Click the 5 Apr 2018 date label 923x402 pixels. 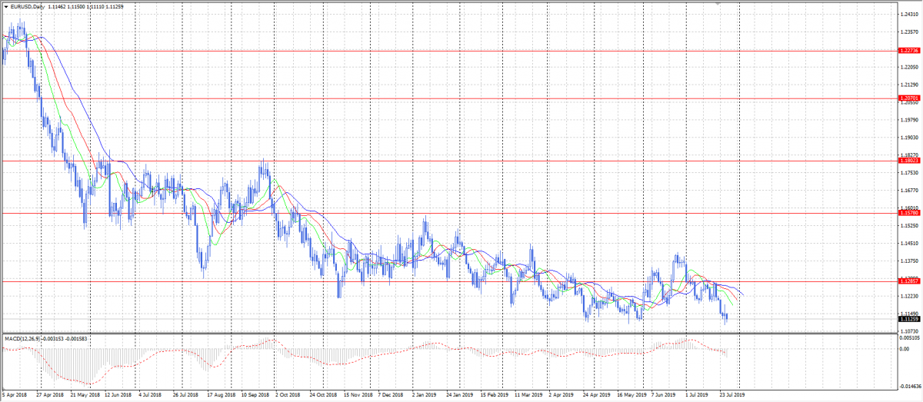coord(15,395)
